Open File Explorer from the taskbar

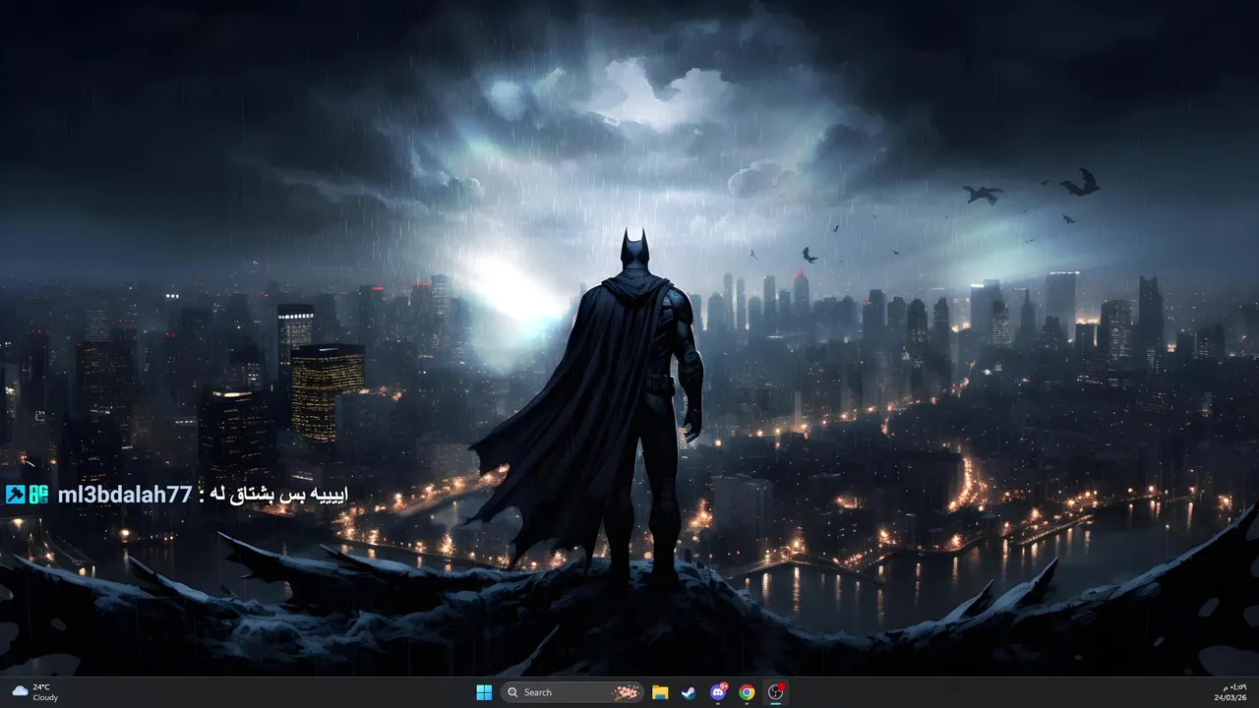(x=660, y=692)
